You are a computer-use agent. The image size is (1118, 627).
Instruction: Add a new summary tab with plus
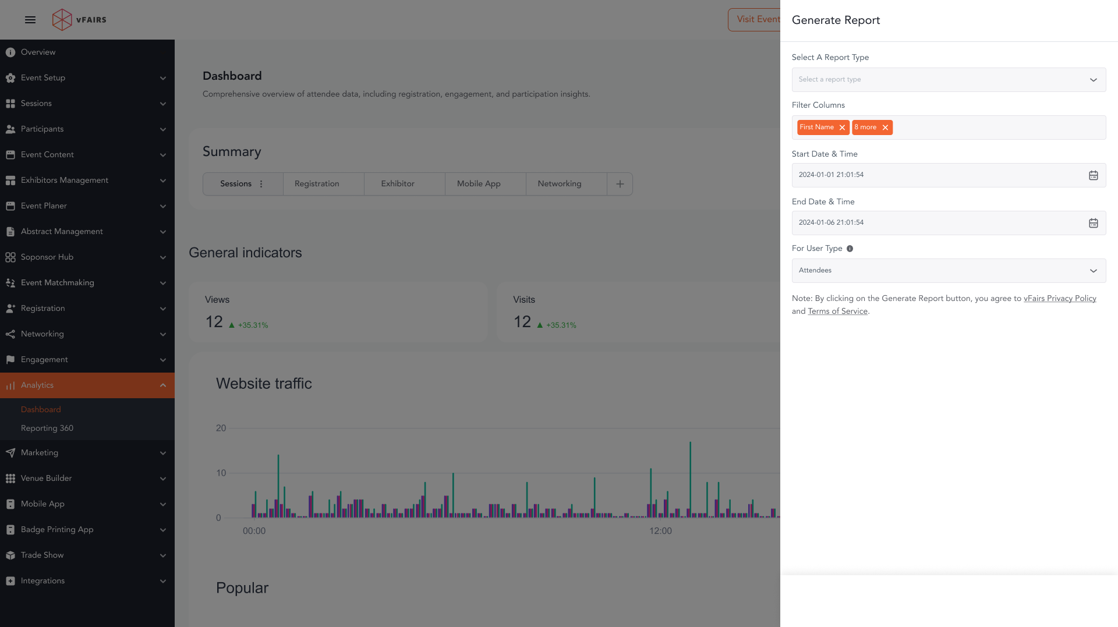pyautogui.click(x=620, y=184)
